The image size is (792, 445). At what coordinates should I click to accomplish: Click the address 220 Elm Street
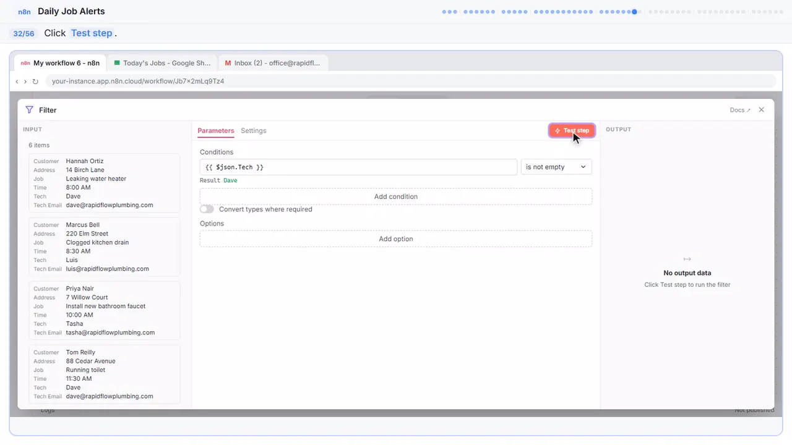(87, 234)
